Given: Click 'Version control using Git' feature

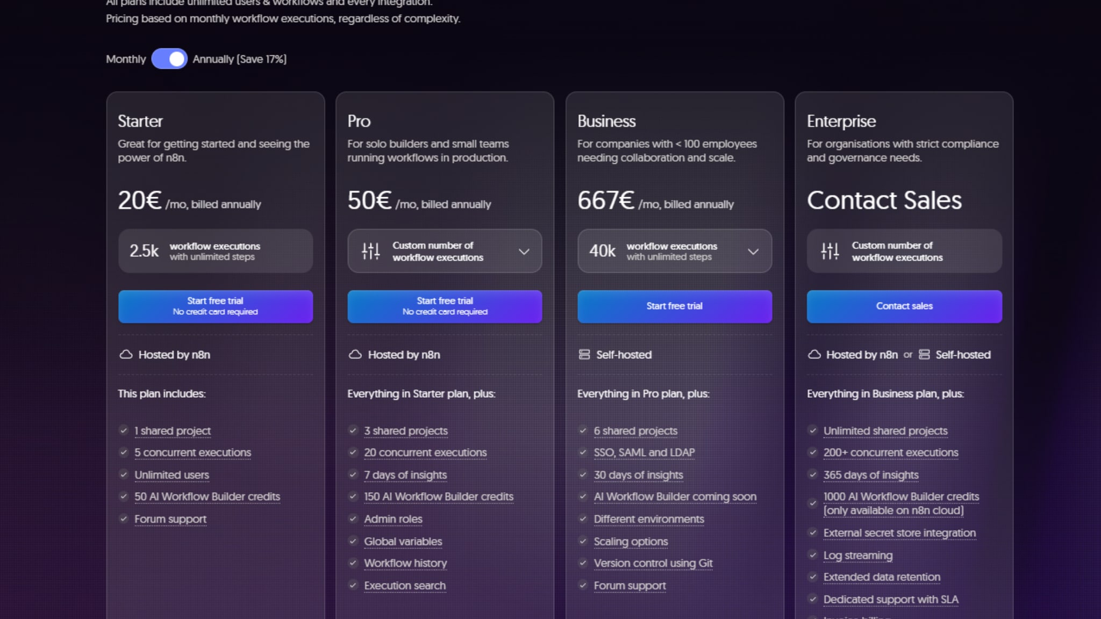Looking at the screenshot, I should pyautogui.click(x=653, y=564).
